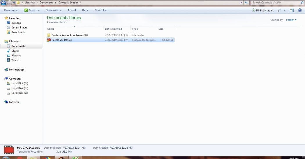The image size is (305, 159).
Task: Go back with the navigation arrow
Action: pyautogui.click(x=3, y=3)
